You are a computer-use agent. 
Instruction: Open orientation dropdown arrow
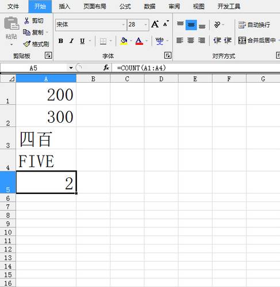click(223, 25)
